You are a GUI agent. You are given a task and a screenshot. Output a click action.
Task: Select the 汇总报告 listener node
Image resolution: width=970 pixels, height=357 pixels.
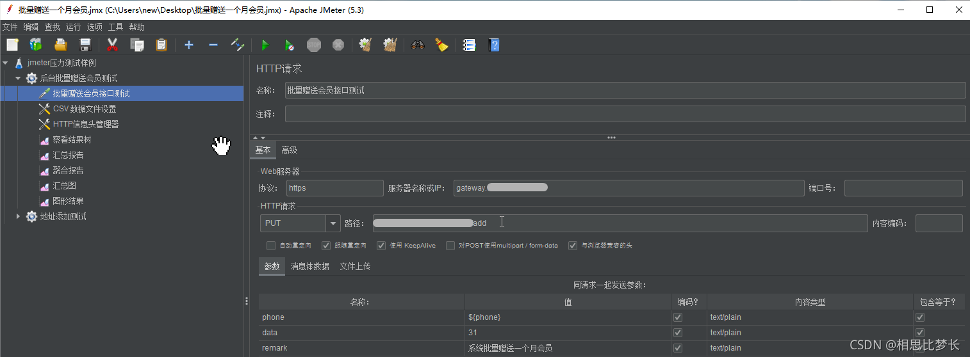tap(68, 155)
